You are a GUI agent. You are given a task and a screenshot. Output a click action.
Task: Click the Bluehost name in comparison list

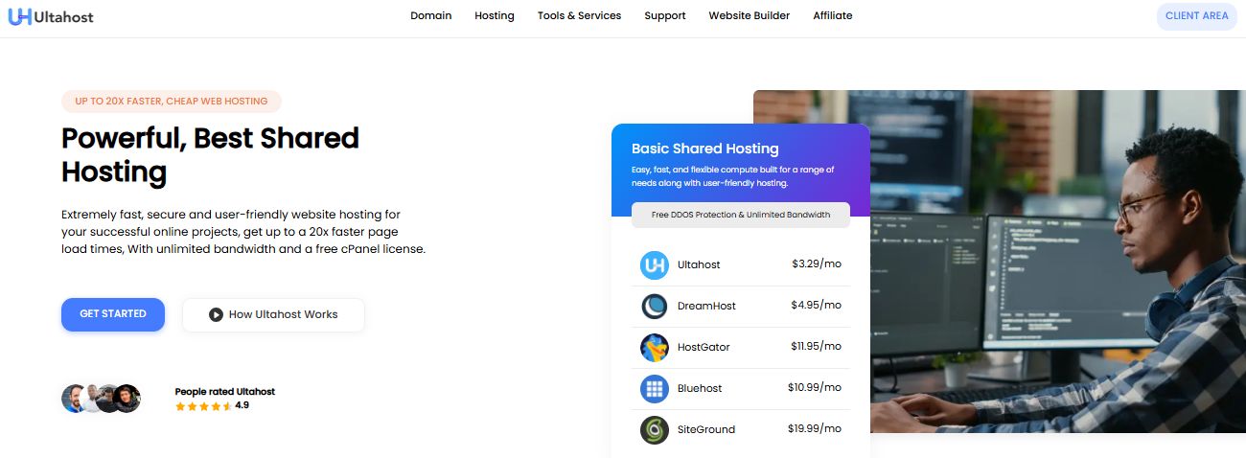[x=700, y=388]
